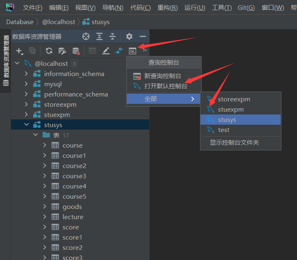The width and height of the screenshot is (297, 260).
Task: Select 新查询控制台 in the popup menu
Action: [x=162, y=76]
